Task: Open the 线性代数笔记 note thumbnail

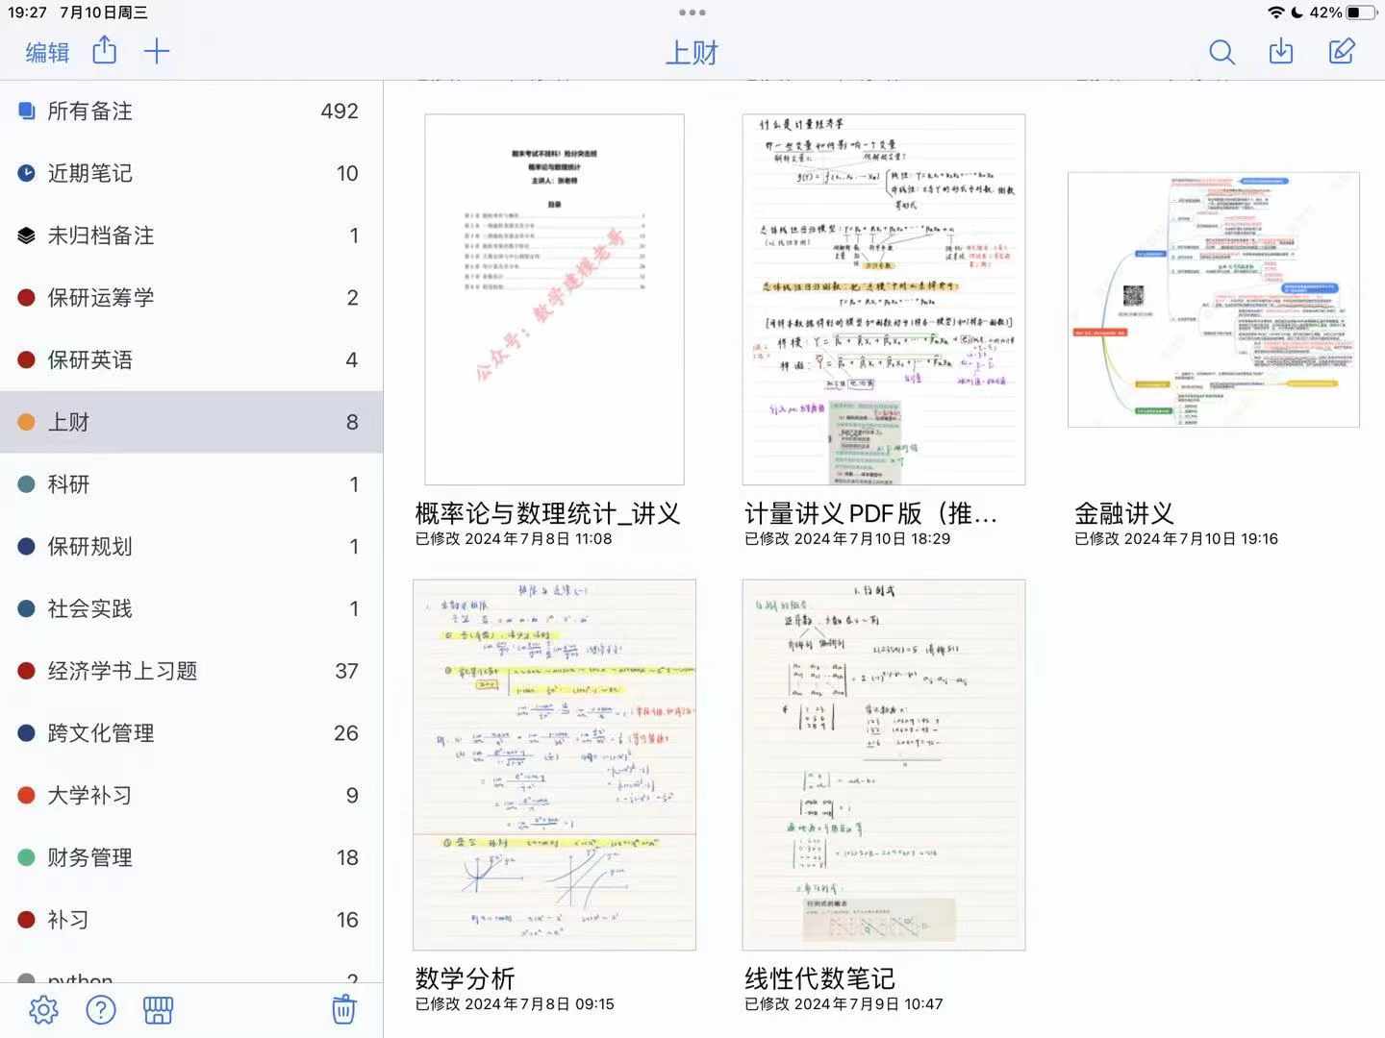Action: (x=884, y=765)
